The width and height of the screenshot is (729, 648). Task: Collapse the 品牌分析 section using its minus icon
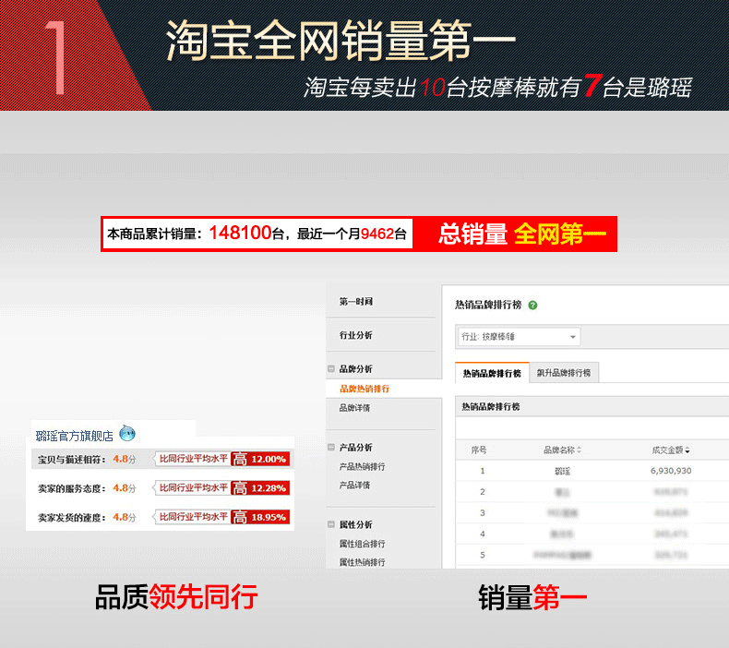pos(331,368)
